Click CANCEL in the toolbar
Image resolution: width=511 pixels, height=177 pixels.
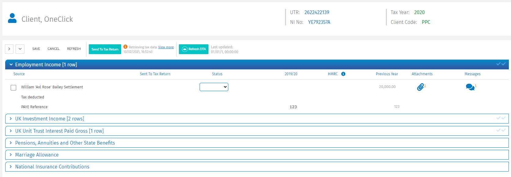coord(53,49)
